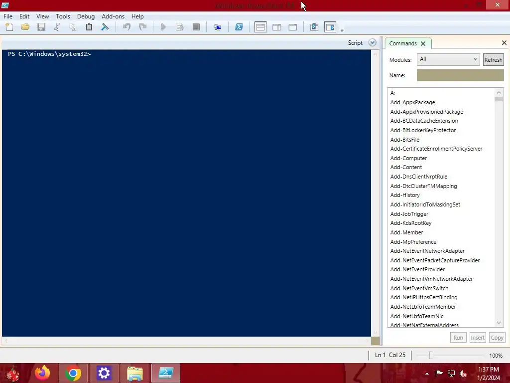This screenshot has width=510, height=383.
Task: Open Google Chrome from the taskbar
Action: point(73,373)
